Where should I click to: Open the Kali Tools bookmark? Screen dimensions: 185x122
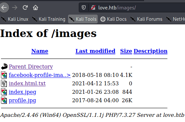(x=83, y=19)
